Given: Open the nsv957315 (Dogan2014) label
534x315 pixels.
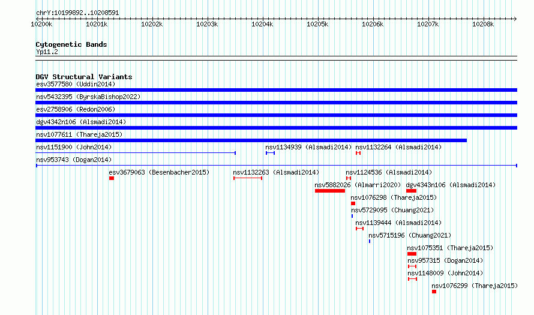Looking at the screenshot, I should point(445,260).
